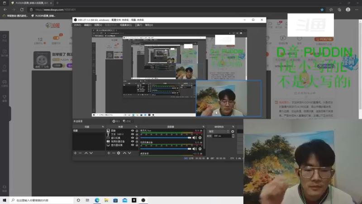This screenshot has width=362, height=204.
Task: Select the 显示器采集 source row
Action: pos(122,145)
